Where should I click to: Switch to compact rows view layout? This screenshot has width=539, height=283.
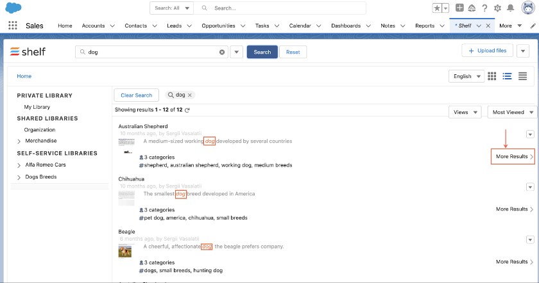pos(522,76)
